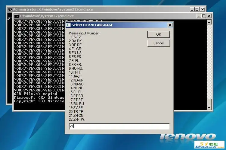The width and height of the screenshot is (226, 150).
Task: Open system menu icon of front cmd.exe window
Action: pos(17,16)
